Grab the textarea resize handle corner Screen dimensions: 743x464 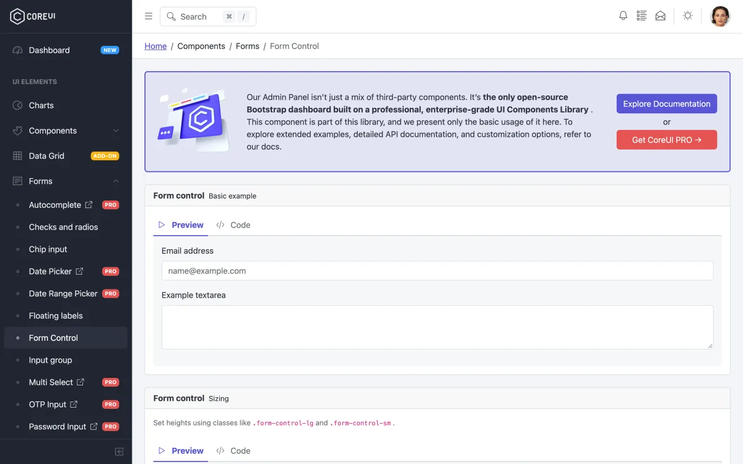710,346
